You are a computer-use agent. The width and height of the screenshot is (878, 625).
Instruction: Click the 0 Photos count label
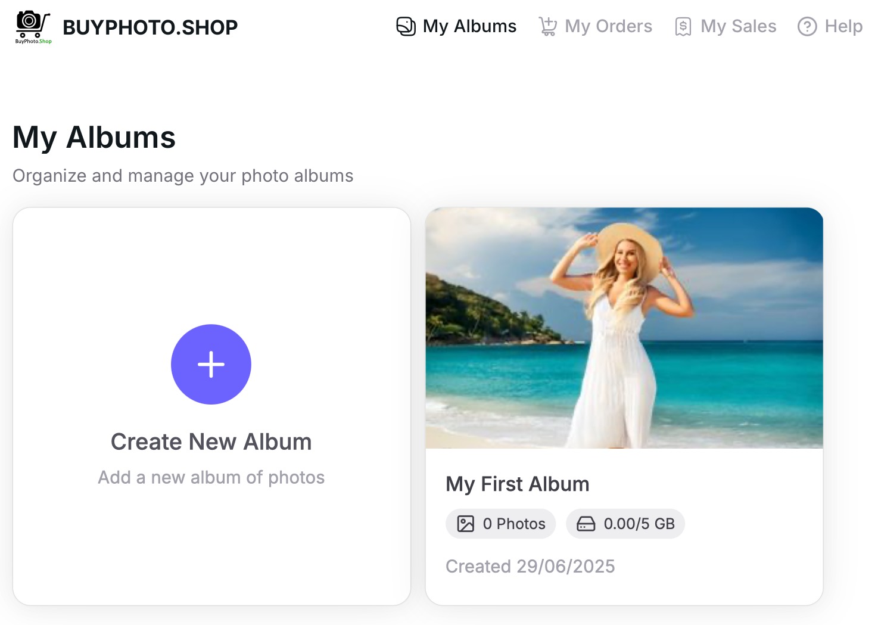[514, 524]
